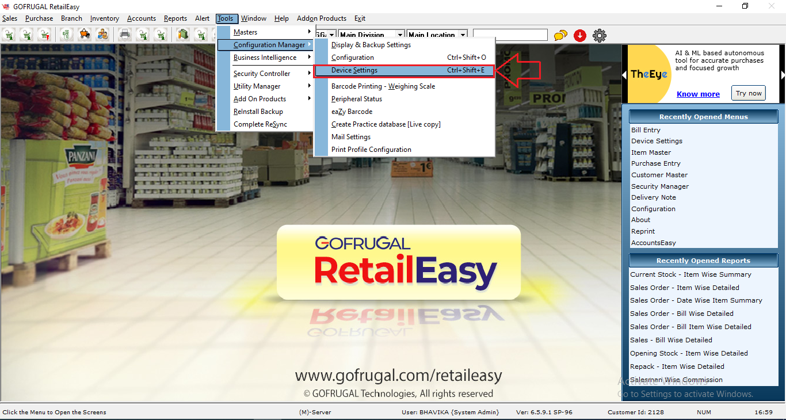Open the Inventory menu
This screenshot has width=786, height=420.
(105, 18)
